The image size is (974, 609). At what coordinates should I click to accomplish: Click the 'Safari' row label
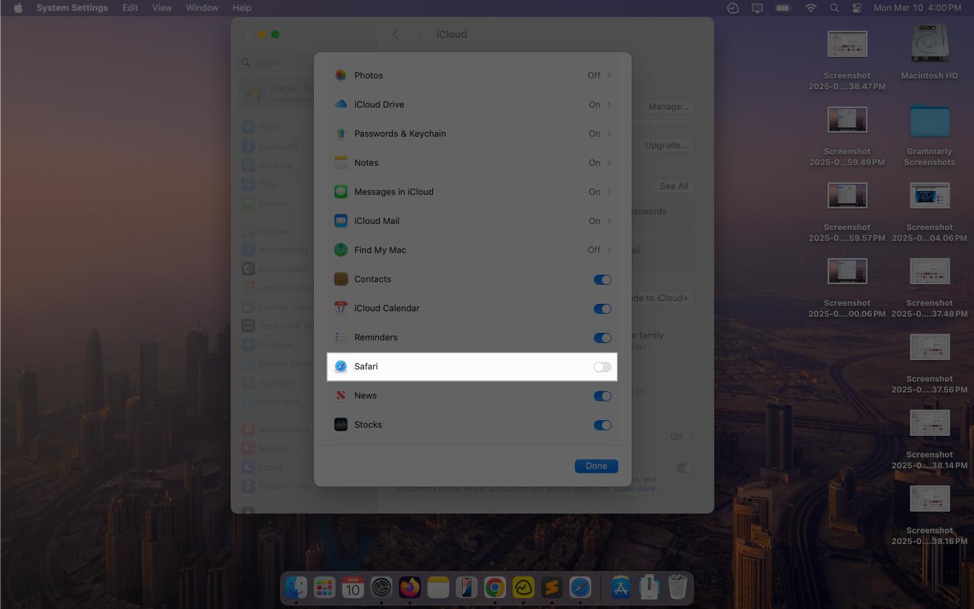coord(366,366)
